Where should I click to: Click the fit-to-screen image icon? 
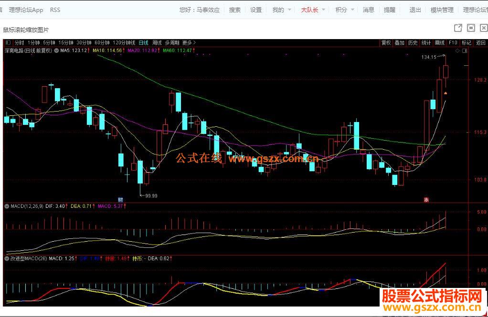[471, 28]
